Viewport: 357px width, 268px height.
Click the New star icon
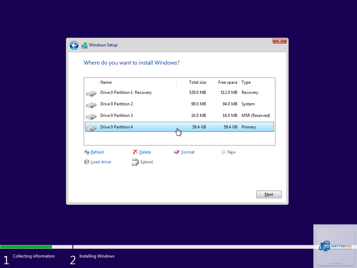click(x=223, y=152)
